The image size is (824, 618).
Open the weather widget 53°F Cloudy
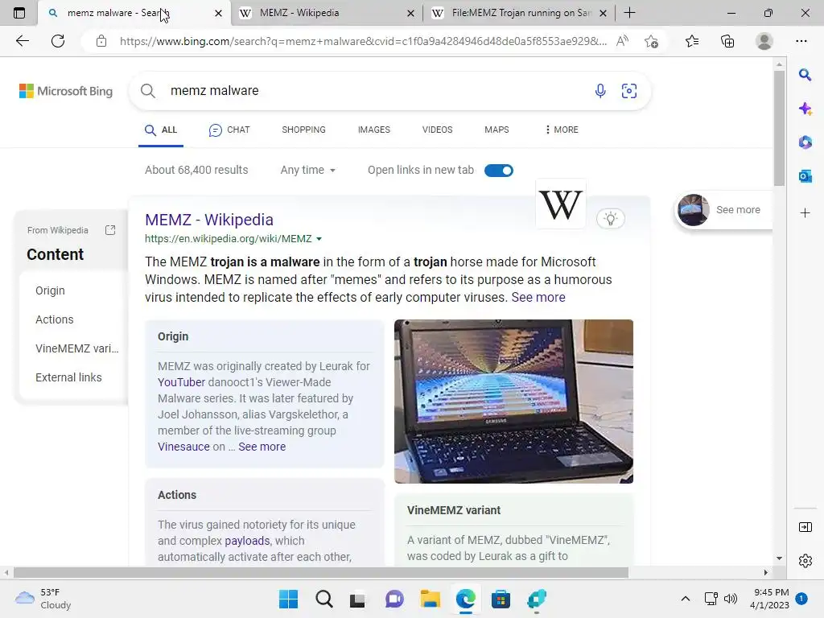43,599
